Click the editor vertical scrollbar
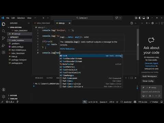Viewport: 164px width, 123px height. tap(138, 44)
